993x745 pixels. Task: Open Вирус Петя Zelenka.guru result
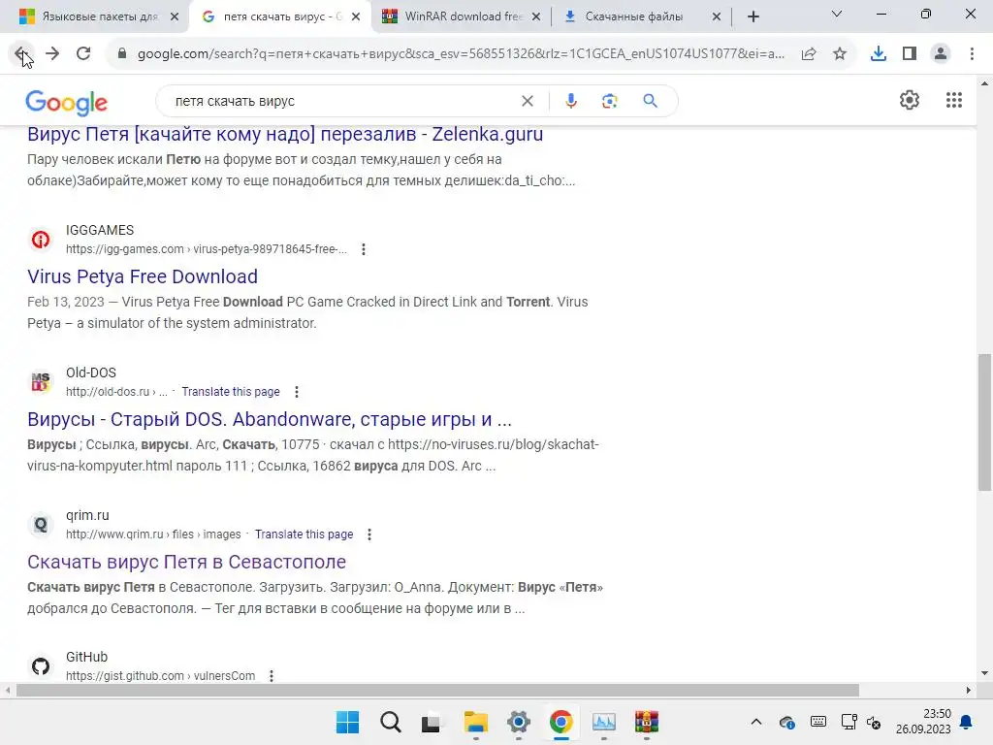pyautogui.click(x=285, y=134)
